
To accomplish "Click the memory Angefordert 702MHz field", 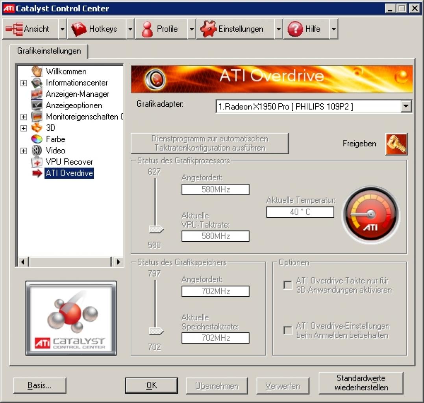I will coord(215,291).
